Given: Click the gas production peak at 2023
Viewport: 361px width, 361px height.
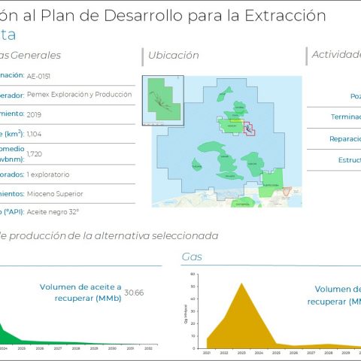Looking at the screenshot, I should click(x=241, y=284).
